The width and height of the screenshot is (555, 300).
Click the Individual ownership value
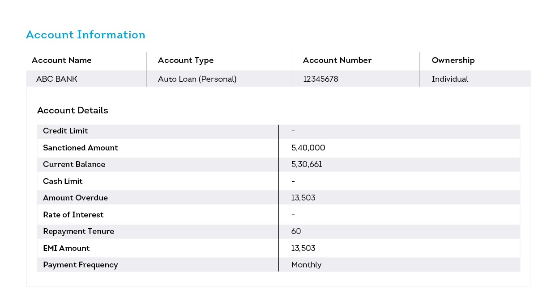coord(450,79)
